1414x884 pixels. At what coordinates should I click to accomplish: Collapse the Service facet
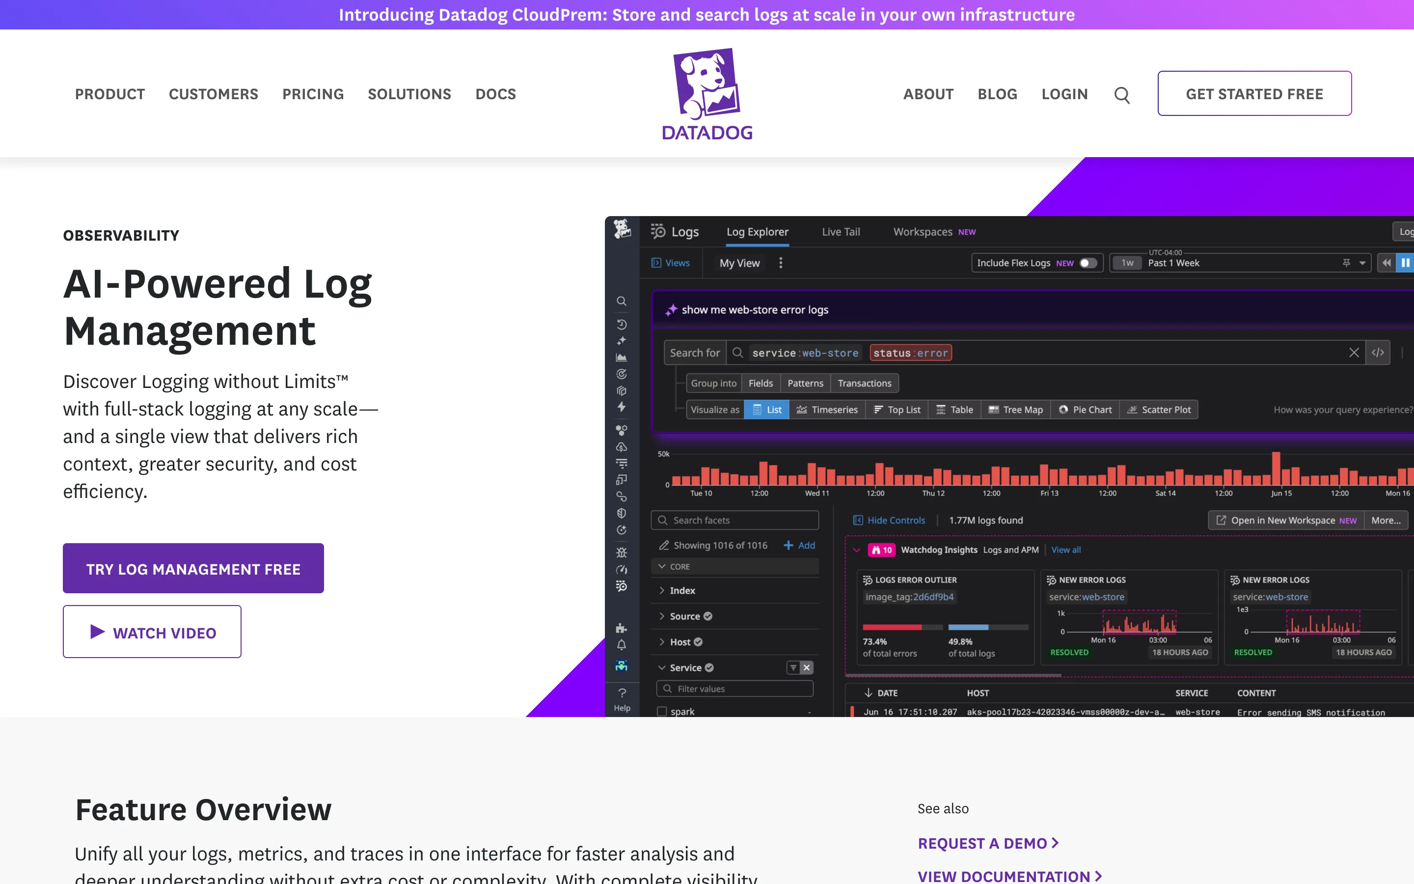point(662,668)
